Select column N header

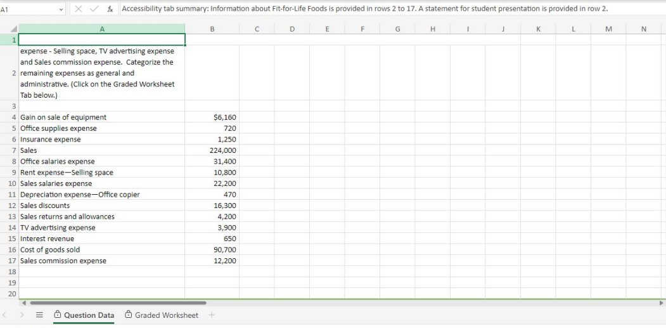click(643, 29)
